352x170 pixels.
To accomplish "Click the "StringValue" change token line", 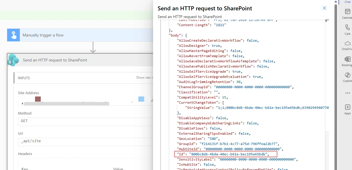I will click(x=257, y=108).
